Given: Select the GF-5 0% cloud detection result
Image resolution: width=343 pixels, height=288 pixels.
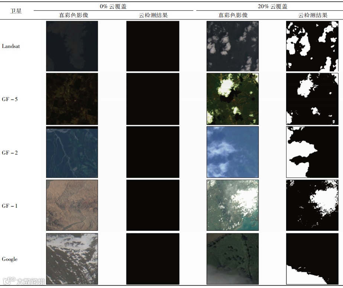Looking at the screenshot, I should [153, 99].
